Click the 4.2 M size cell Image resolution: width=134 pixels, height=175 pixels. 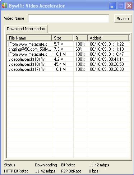pyautogui.click(x=59, y=59)
